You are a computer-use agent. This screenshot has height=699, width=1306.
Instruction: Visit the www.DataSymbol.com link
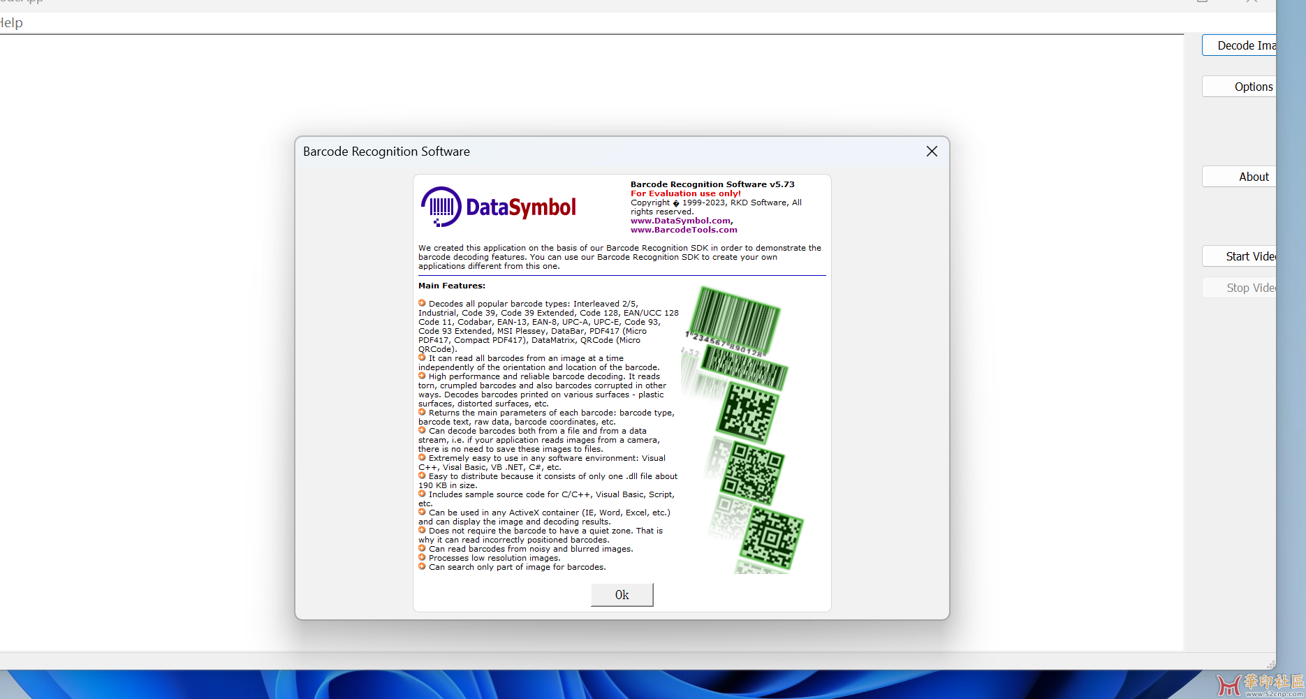pos(680,221)
